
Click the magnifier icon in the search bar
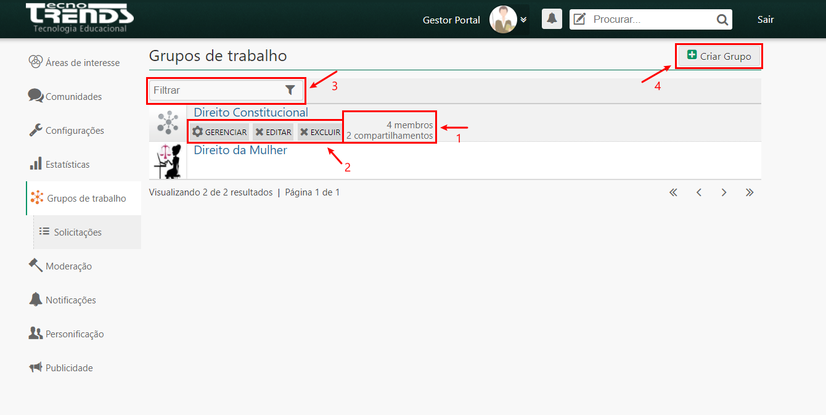(x=722, y=19)
